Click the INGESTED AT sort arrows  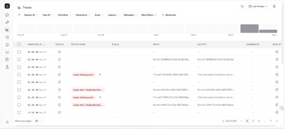point(44,44)
